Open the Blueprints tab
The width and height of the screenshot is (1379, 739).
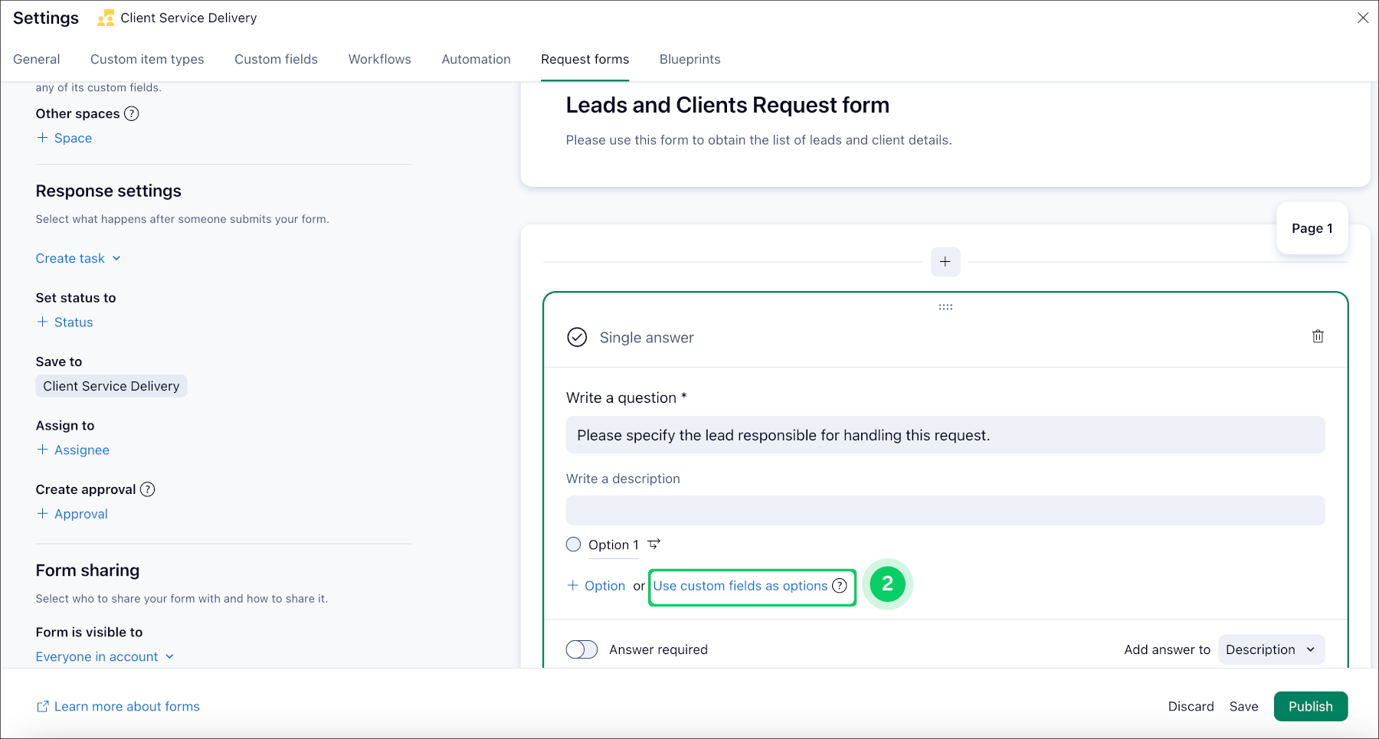tap(689, 59)
